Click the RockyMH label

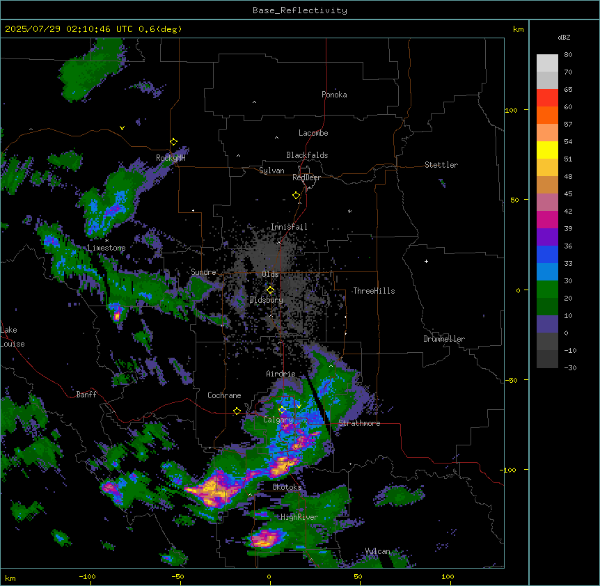(171, 158)
